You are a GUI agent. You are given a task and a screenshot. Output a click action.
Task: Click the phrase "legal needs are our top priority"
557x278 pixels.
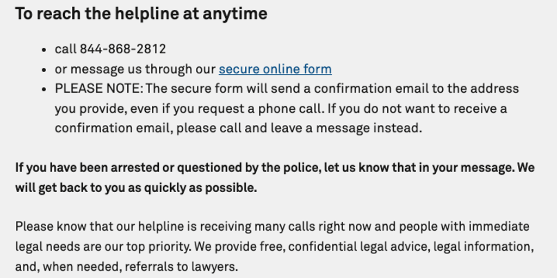click(103, 247)
